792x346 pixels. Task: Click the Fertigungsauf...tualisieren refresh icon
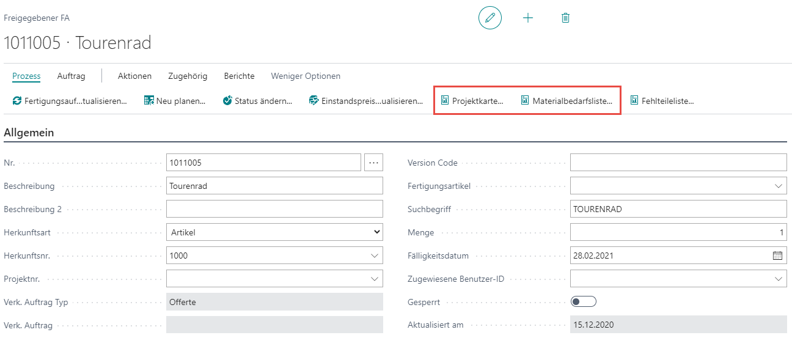point(17,101)
